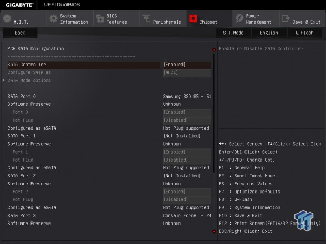The height and width of the screenshot is (244, 326).
Task: Click ESC/Right Click: Exit help line
Action: coord(246,231)
